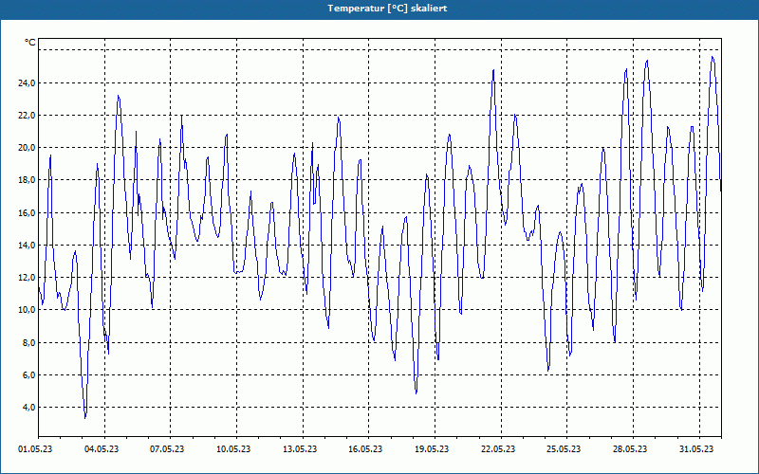Click the 10,0 y-axis label
This screenshot has height=474, width=759.
click(27, 310)
